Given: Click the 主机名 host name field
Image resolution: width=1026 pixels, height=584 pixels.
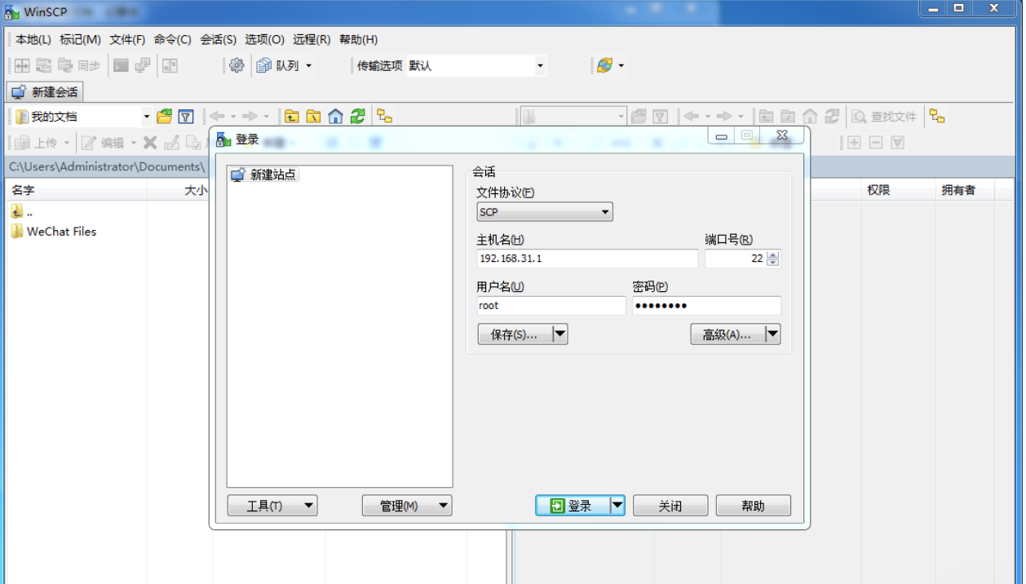Looking at the screenshot, I should (x=587, y=259).
